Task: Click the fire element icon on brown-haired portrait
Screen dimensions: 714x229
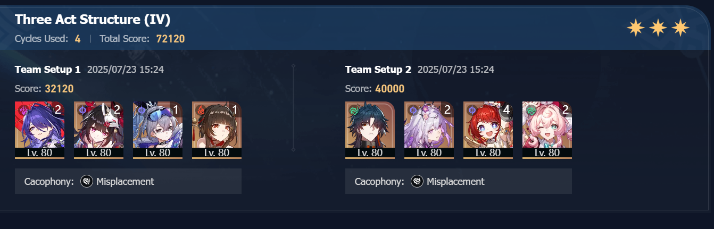Action: point(200,109)
